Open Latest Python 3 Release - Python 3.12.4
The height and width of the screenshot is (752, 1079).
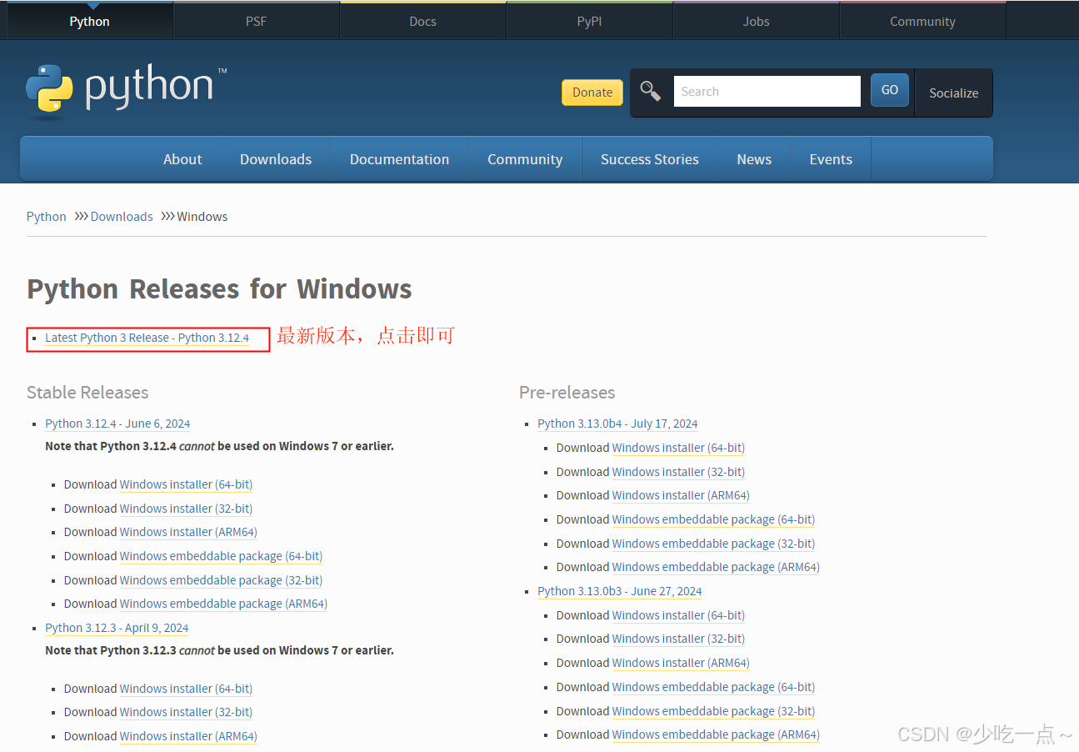tap(147, 338)
